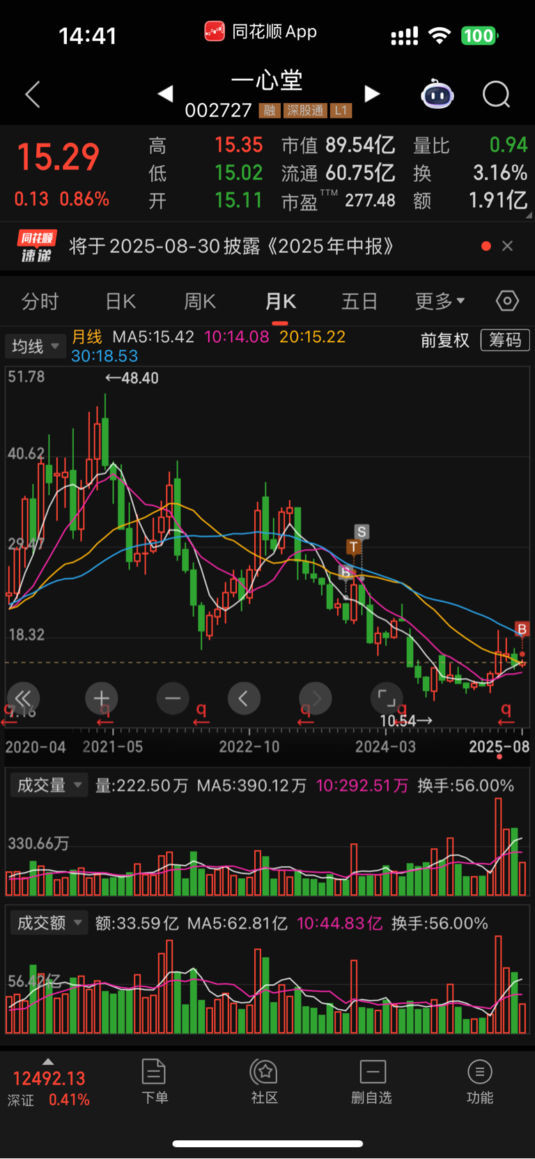
Task: Move chart left with chevron button
Action: [x=244, y=698]
